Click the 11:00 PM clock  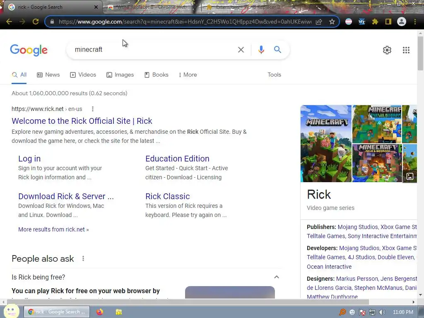(403, 312)
